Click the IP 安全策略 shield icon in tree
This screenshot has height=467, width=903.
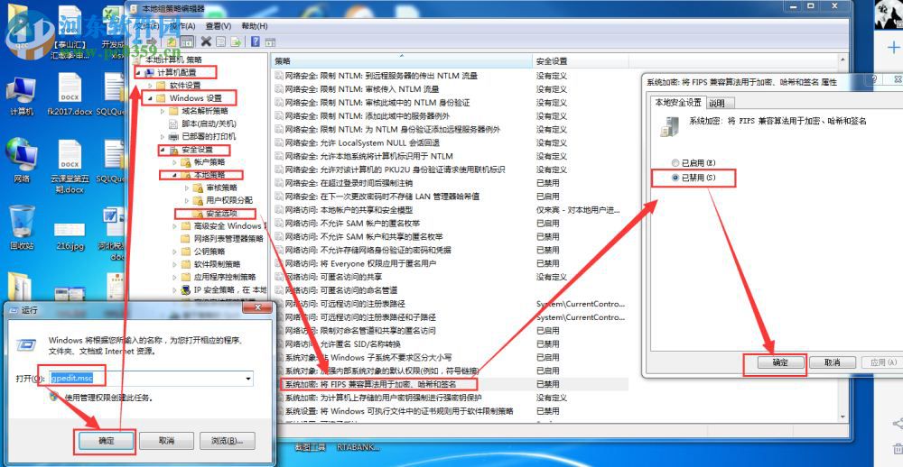pos(185,289)
